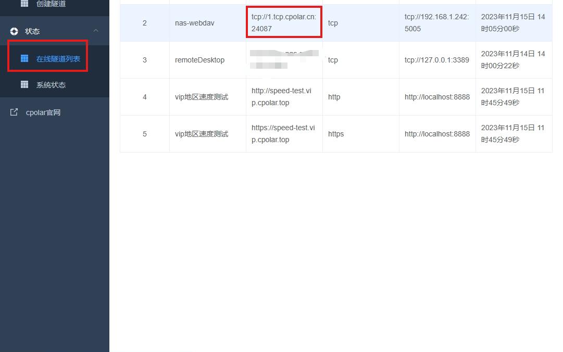Open the https://speed-test.vip.cpolar.top link
The height and width of the screenshot is (352, 563).
(283, 133)
